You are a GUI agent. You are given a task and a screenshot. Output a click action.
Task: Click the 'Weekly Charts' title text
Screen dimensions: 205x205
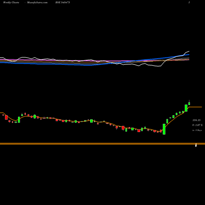(11, 2)
